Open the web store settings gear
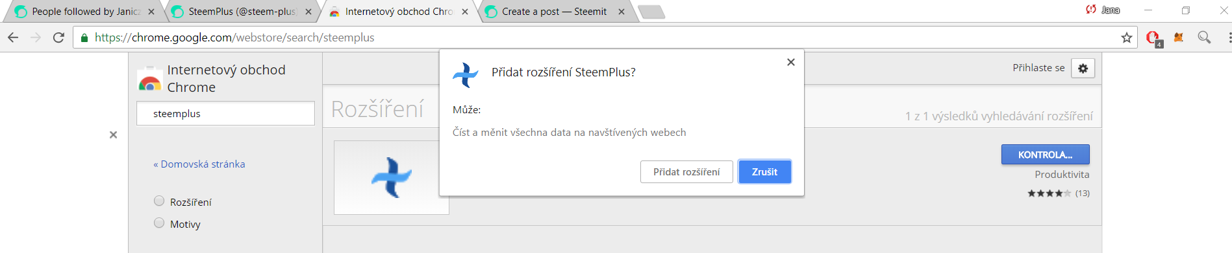Screen dimensions: 1232x253 pyautogui.click(x=1083, y=68)
